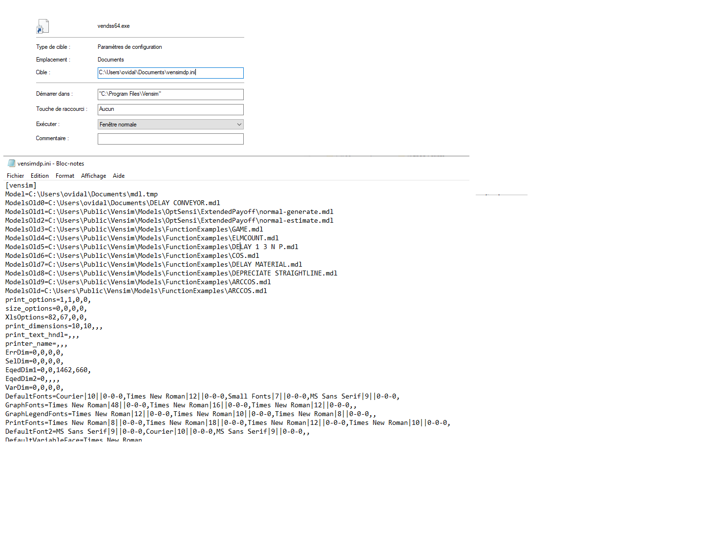The image size is (719, 547).
Task: Click the 'EqedDim1=0,0,1462,660,' line
Action: tap(48, 370)
